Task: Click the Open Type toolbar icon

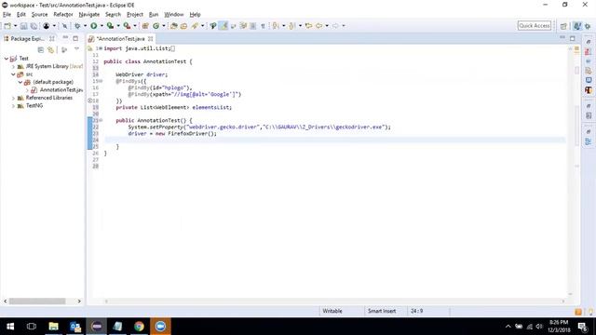Action: click(x=174, y=26)
